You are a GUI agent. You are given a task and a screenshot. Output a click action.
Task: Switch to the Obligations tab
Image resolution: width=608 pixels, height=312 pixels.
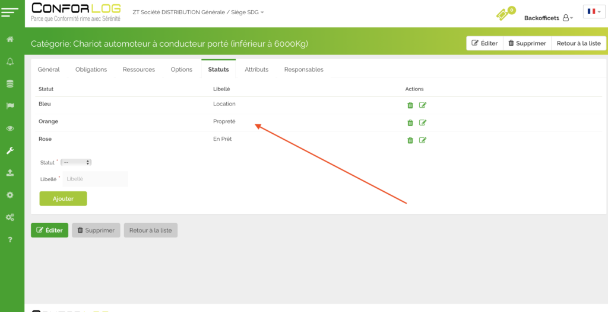coord(91,69)
